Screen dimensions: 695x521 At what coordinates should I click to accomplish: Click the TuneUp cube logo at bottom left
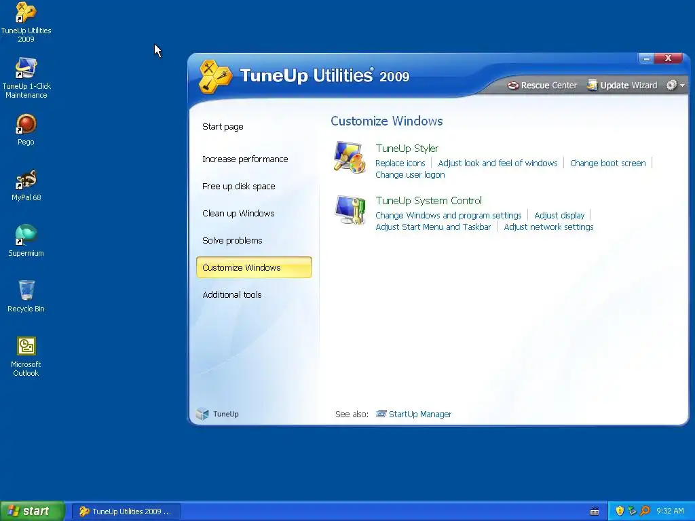202,414
